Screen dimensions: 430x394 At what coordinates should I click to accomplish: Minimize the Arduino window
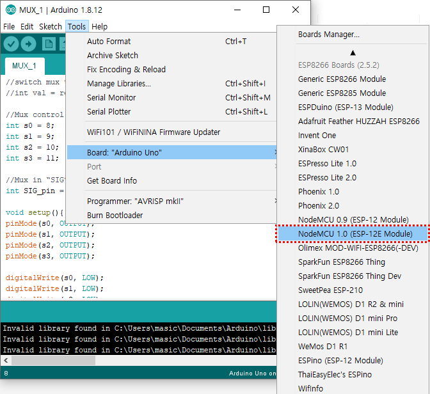point(237,10)
